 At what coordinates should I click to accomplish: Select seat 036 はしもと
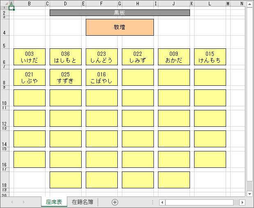tap(65, 57)
